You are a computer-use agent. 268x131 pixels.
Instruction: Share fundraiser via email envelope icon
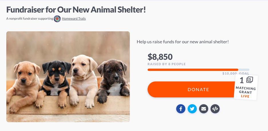pyautogui.click(x=204, y=109)
